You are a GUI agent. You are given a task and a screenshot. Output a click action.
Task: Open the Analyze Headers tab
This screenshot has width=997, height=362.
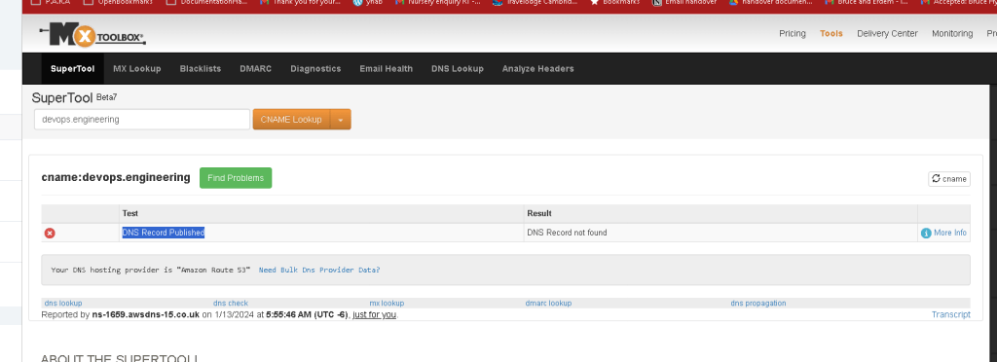[x=537, y=68]
